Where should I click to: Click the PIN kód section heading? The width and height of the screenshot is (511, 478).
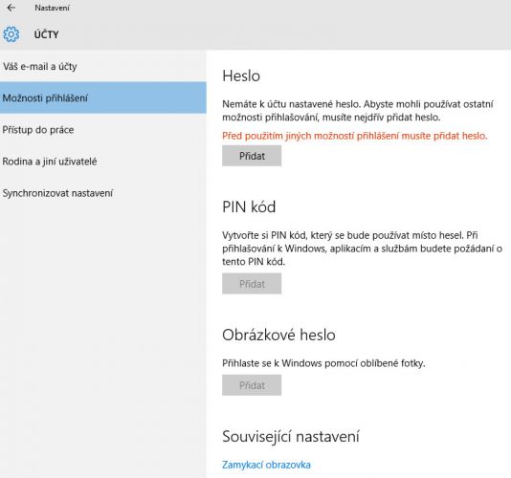click(249, 206)
